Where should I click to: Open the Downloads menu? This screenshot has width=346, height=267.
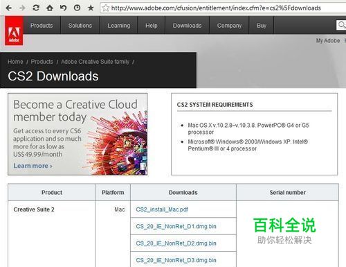pos(187,26)
